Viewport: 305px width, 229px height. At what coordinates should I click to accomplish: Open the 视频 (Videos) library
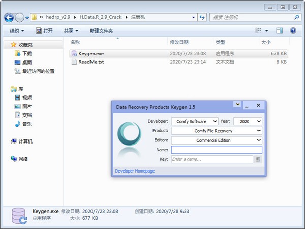click(27, 98)
